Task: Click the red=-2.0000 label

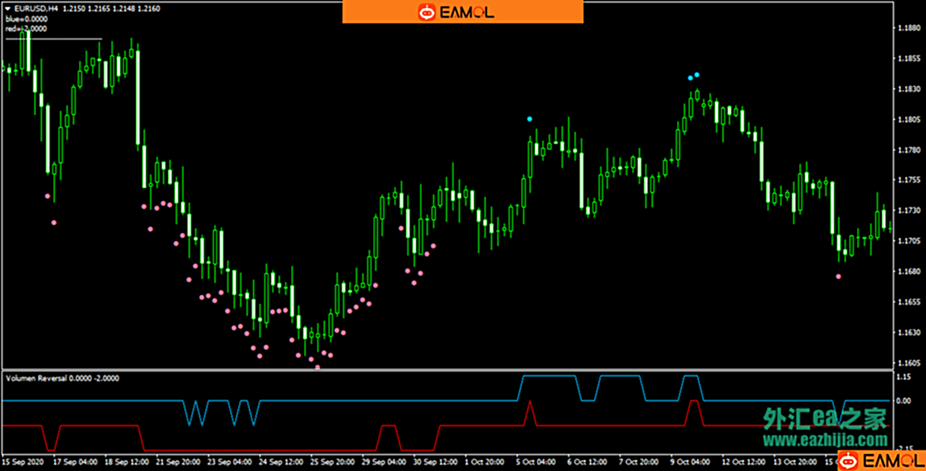Action: (26, 28)
